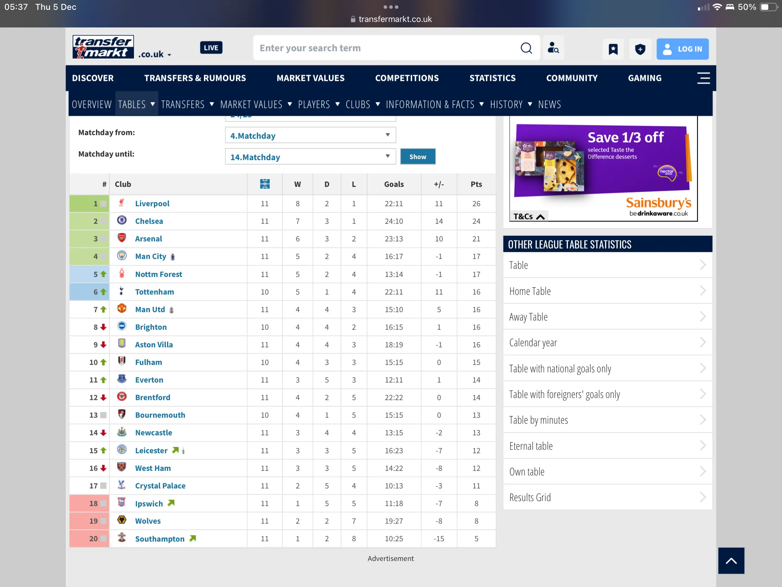Screen dimensions: 782x587
Task: Click the bookmark star watchlist icon
Action: (613, 49)
